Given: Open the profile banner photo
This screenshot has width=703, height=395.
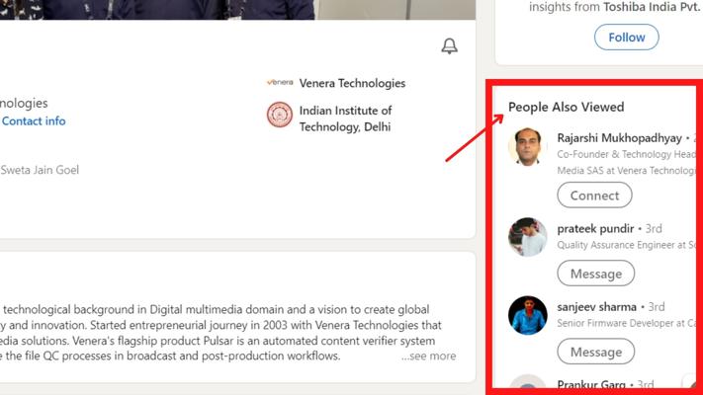Looking at the screenshot, I should pos(237,10).
